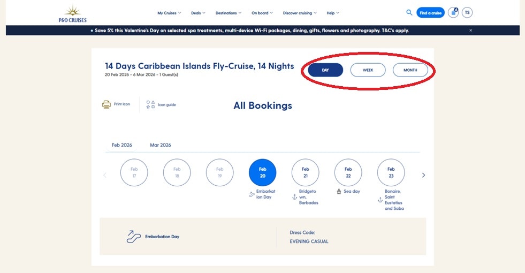Click the Find a cruise button
The height and width of the screenshot is (273, 525).
(x=430, y=13)
